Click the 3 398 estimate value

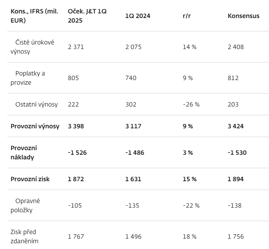[76, 126]
